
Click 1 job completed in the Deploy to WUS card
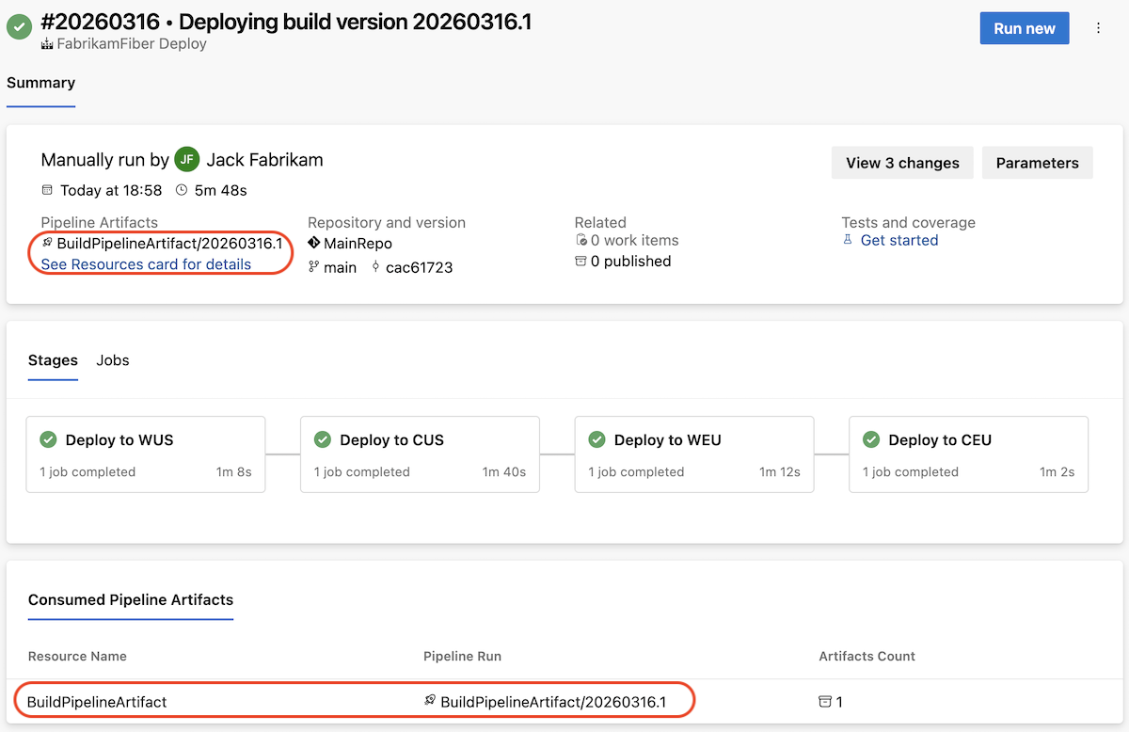(87, 472)
